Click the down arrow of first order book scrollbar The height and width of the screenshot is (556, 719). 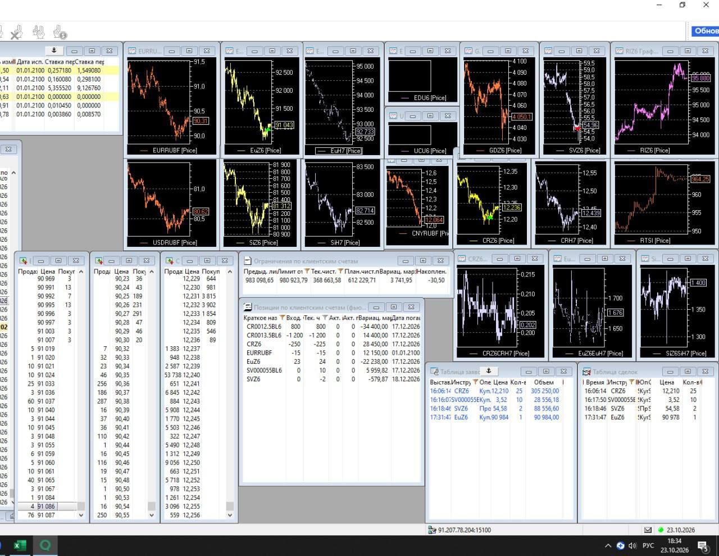pos(81,515)
